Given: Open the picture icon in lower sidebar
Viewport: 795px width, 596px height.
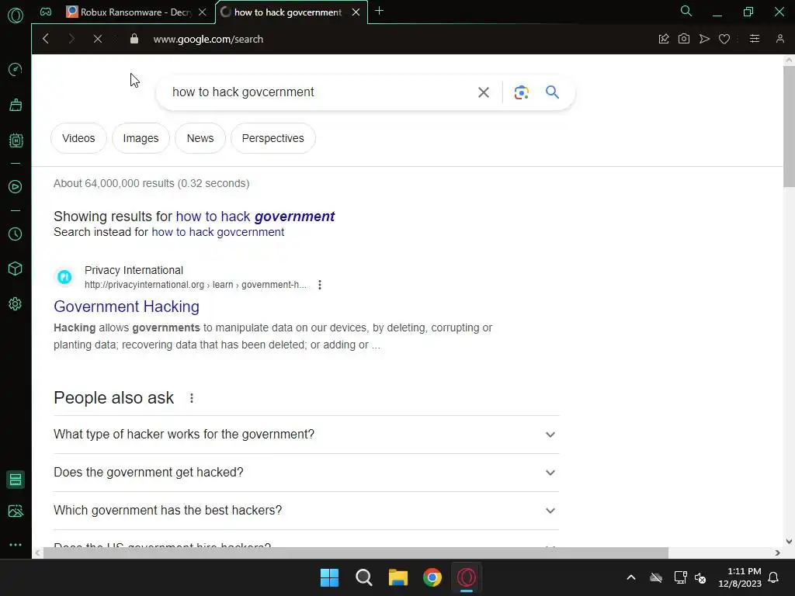Looking at the screenshot, I should [16, 511].
